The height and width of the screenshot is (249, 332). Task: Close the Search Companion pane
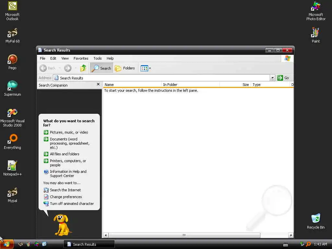point(98,84)
